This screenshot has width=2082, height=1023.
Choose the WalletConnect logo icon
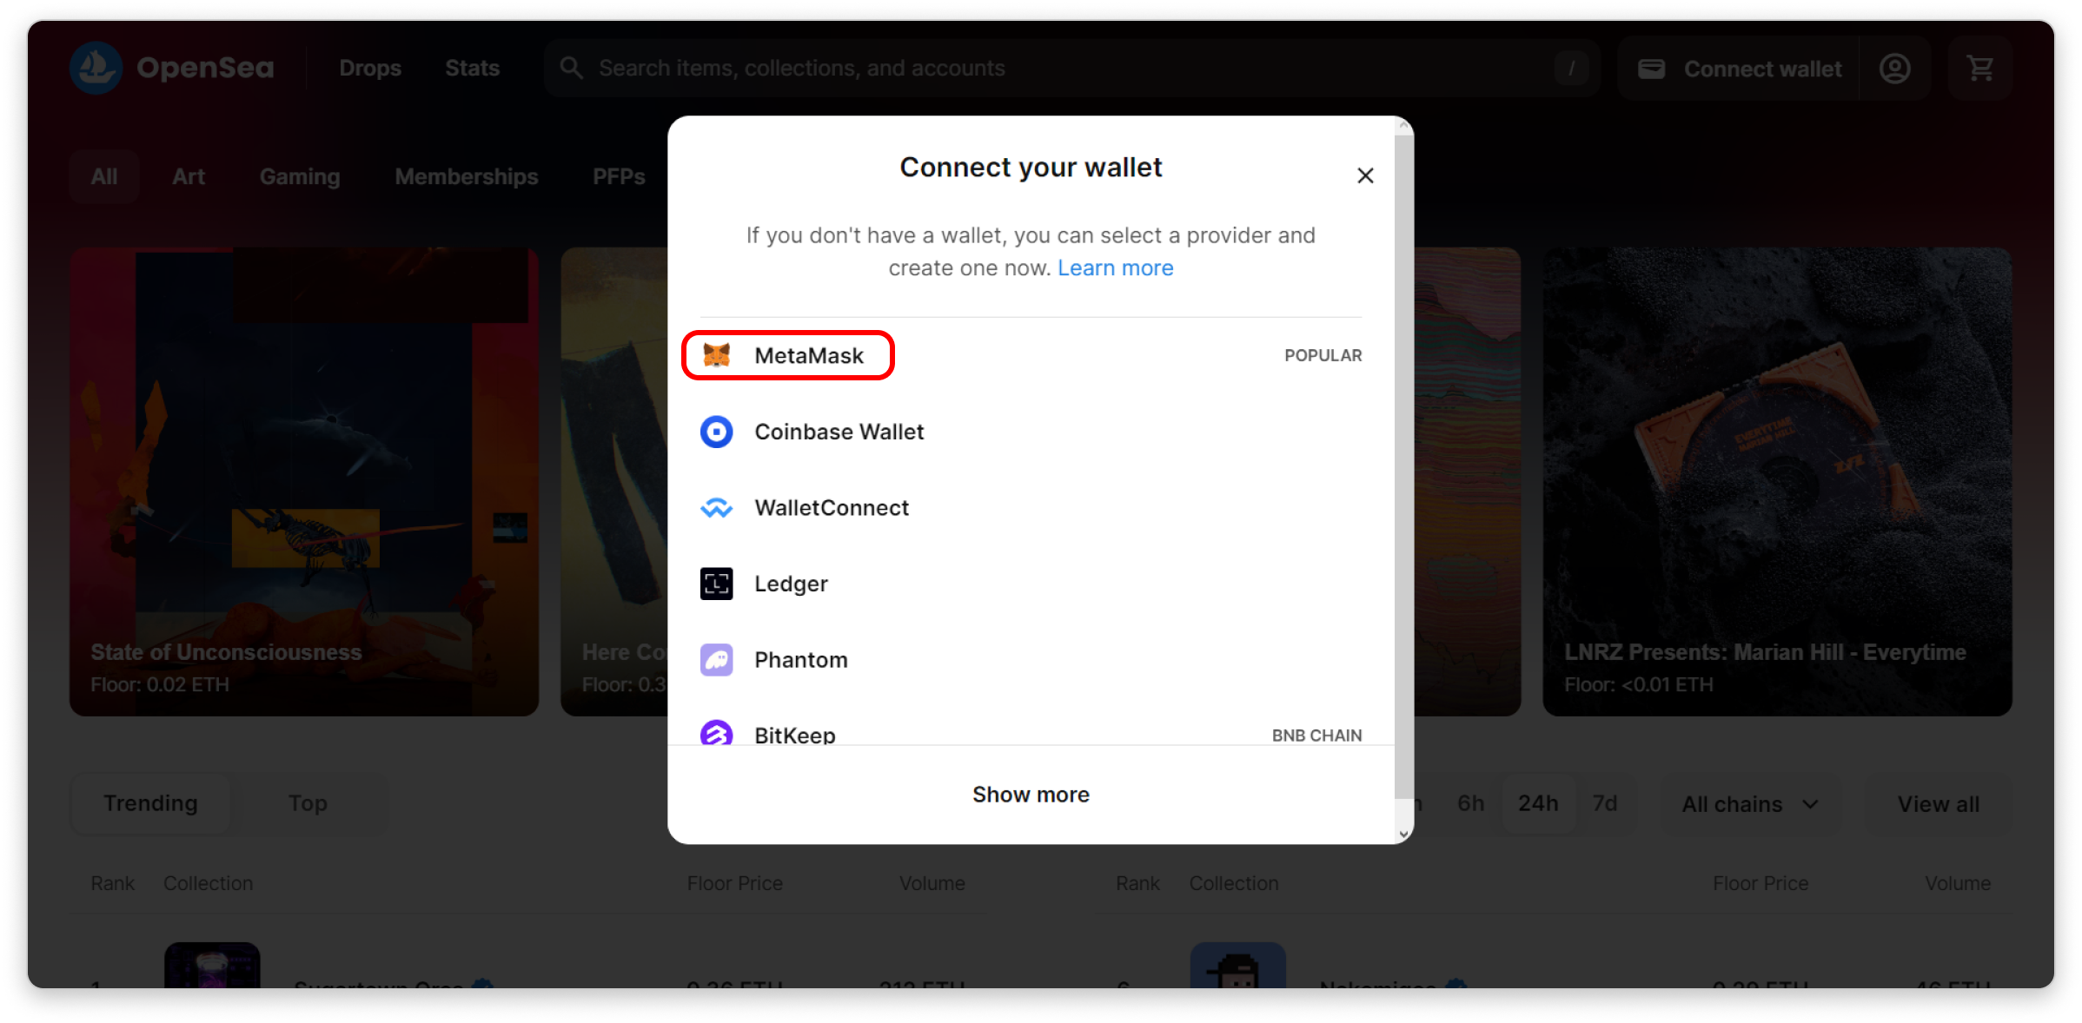[x=717, y=508]
